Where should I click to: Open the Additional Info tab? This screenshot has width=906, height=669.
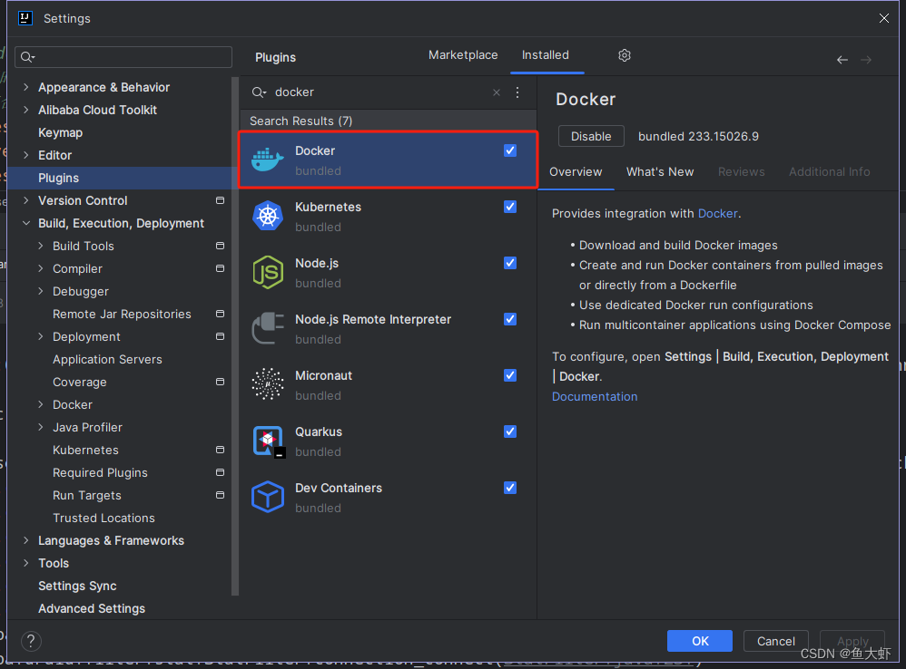pyautogui.click(x=829, y=172)
